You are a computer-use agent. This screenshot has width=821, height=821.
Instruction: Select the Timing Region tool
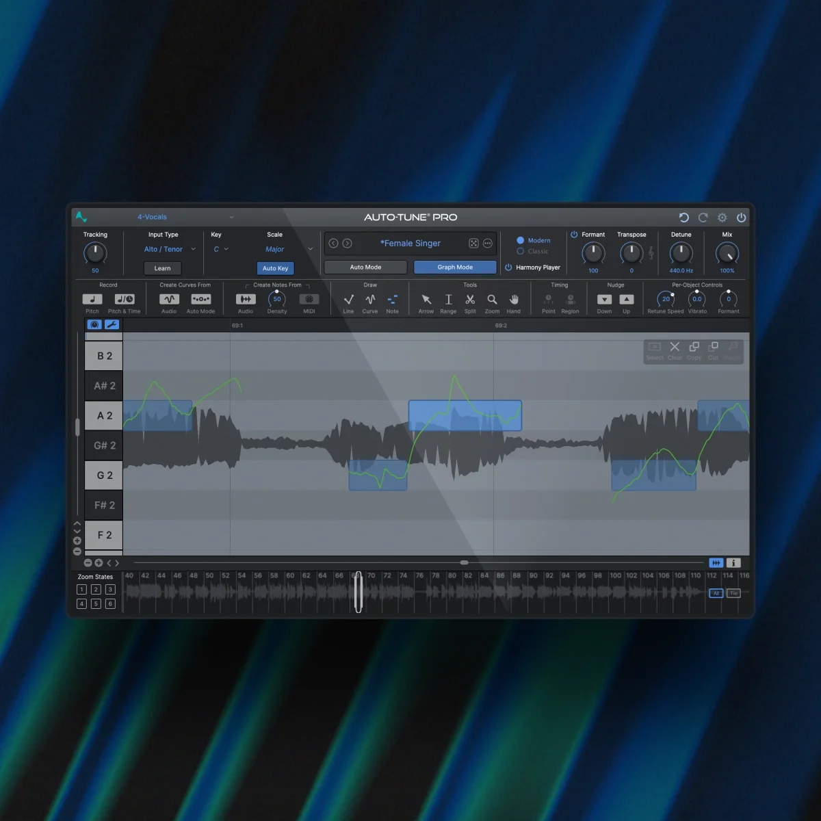coord(570,299)
